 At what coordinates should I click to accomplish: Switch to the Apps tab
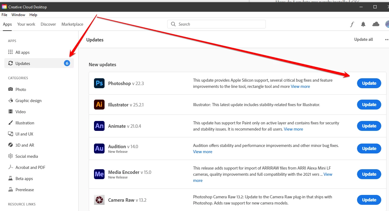pos(7,24)
